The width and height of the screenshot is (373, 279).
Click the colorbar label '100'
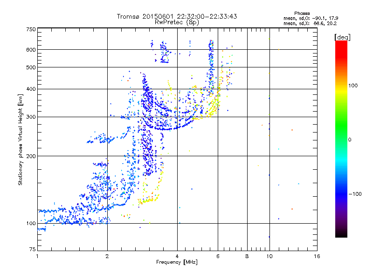tap(353, 86)
